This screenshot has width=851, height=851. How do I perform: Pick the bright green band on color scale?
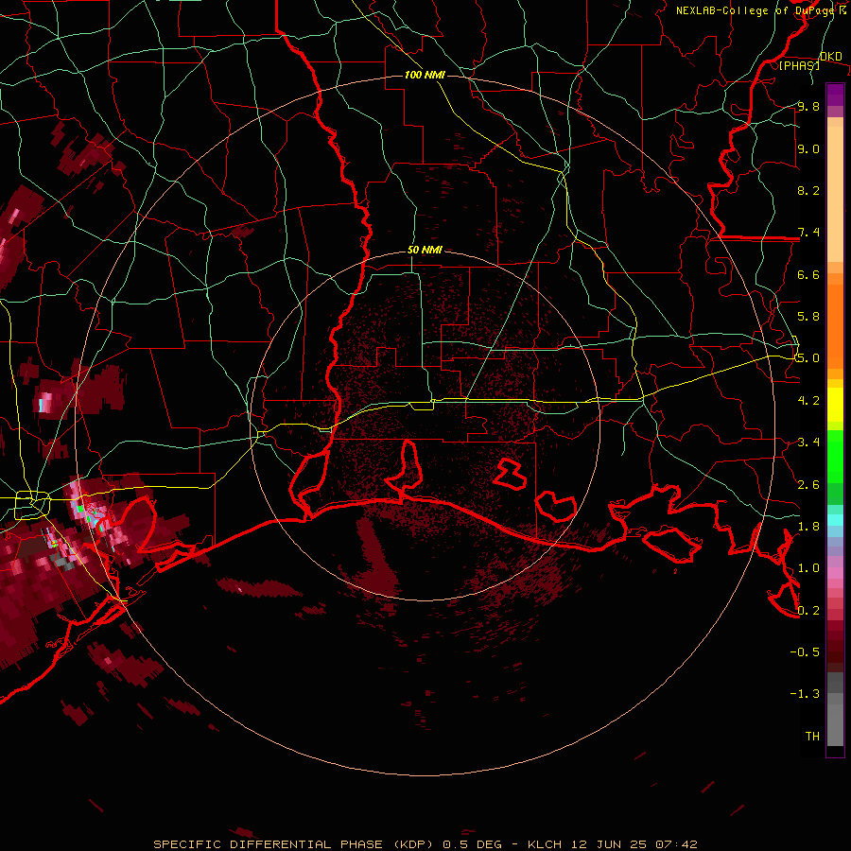[835, 457]
